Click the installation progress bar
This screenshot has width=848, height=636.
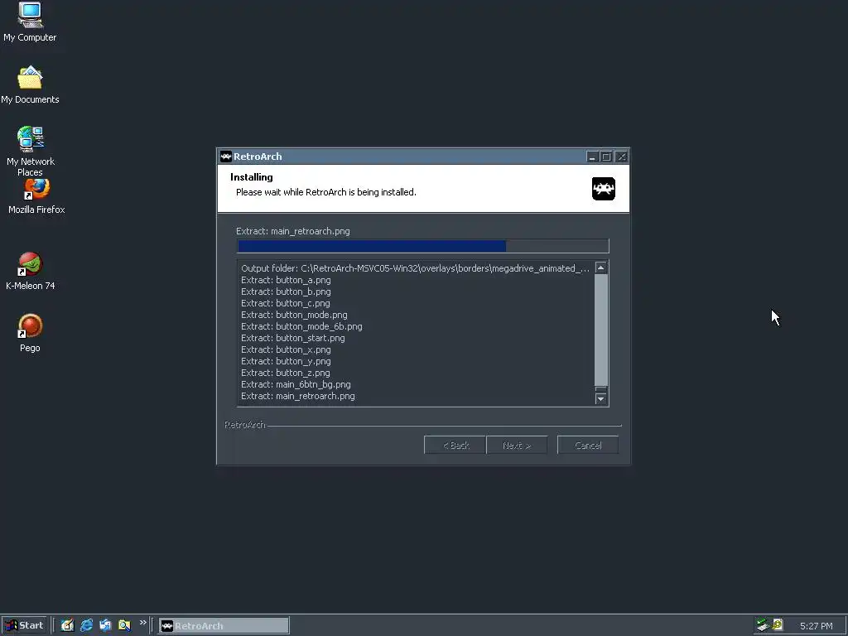pyautogui.click(x=423, y=246)
